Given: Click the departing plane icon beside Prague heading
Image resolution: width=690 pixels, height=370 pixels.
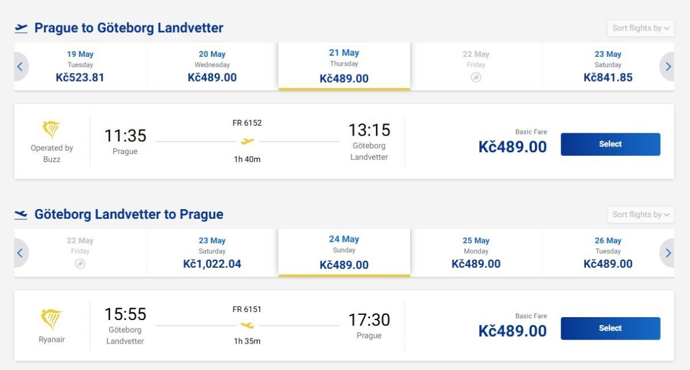Looking at the screenshot, I should point(21,28).
